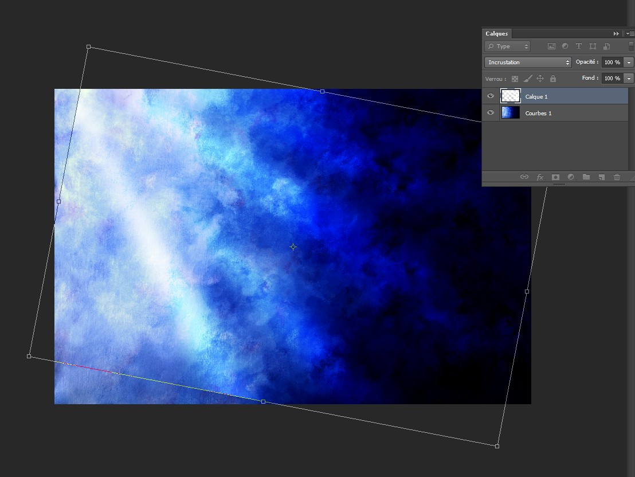Click the Opacité 100 % value field
The height and width of the screenshot is (477, 635).
pos(612,62)
